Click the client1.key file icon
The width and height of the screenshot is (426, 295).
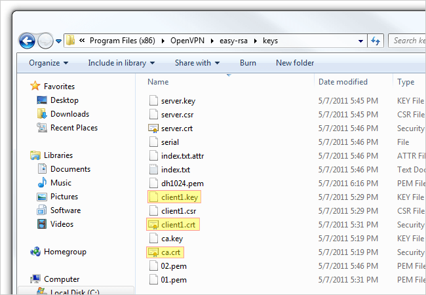coord(153,197)
